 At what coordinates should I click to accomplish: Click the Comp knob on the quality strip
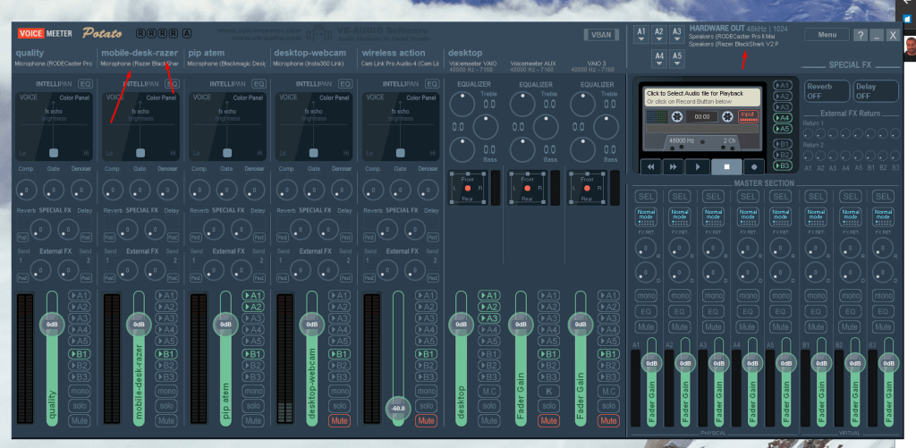click(x=26, y=190)
